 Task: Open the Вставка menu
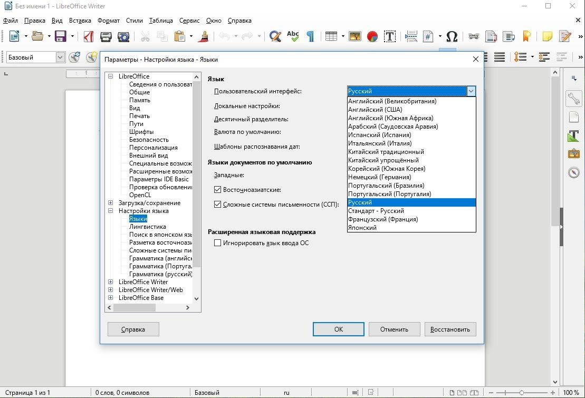pos(80,21)
